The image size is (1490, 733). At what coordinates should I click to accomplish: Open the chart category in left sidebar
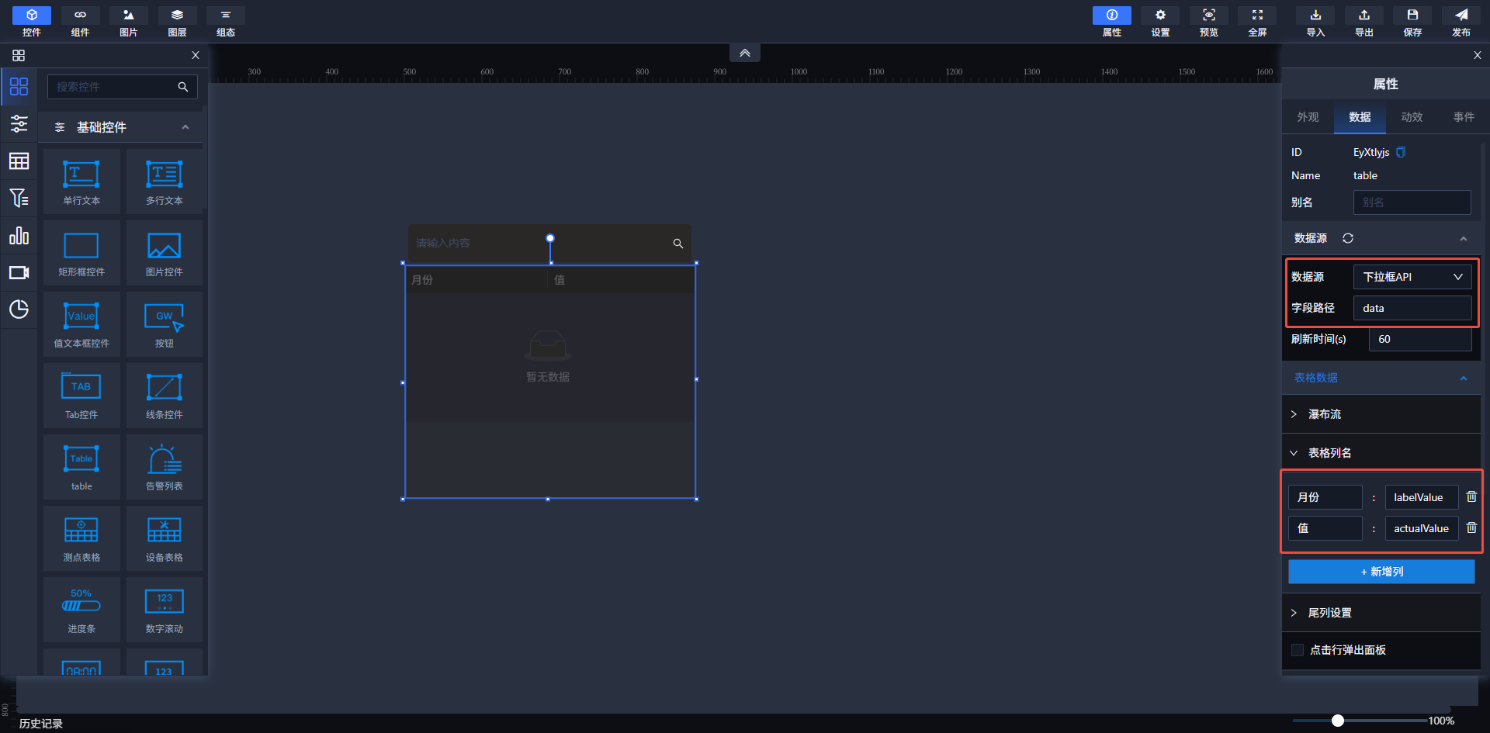coord(19,236)
